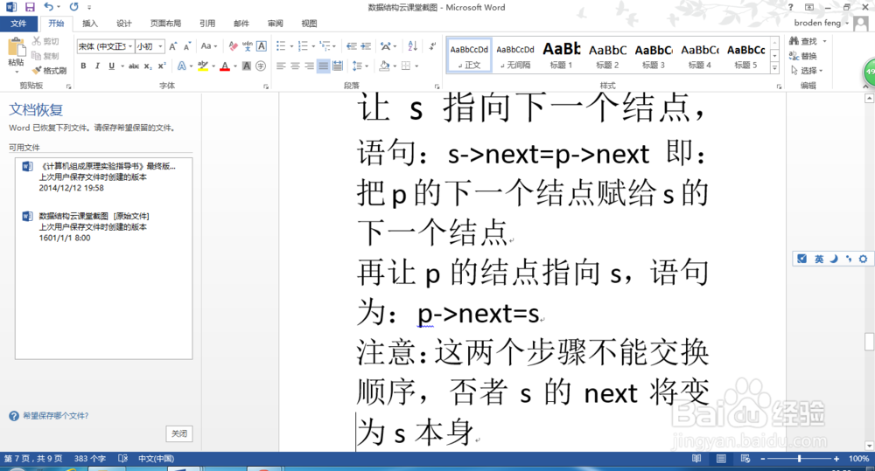
Task: Decrease font size with shrink font icon
Action: [187, 46]
